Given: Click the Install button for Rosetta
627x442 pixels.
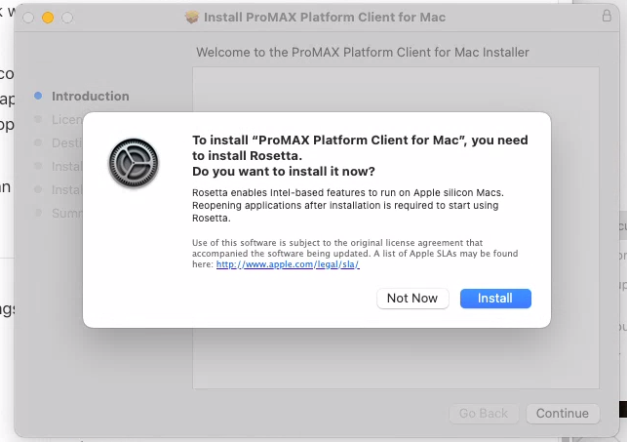Looking at the screenshot, I should (x=495, y=299).
